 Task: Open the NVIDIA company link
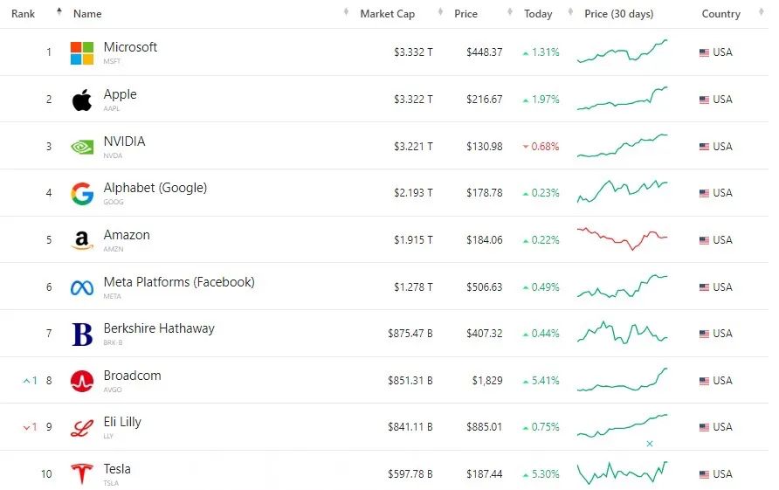124,141
